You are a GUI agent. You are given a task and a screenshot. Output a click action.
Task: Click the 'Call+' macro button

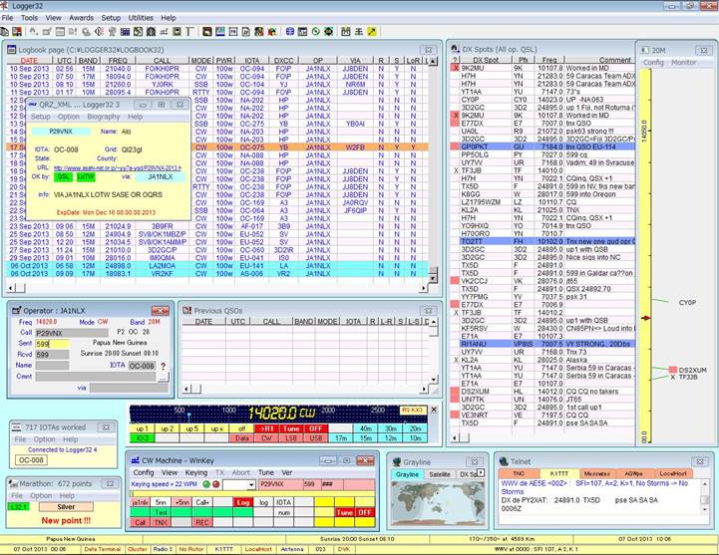(202, 502)
